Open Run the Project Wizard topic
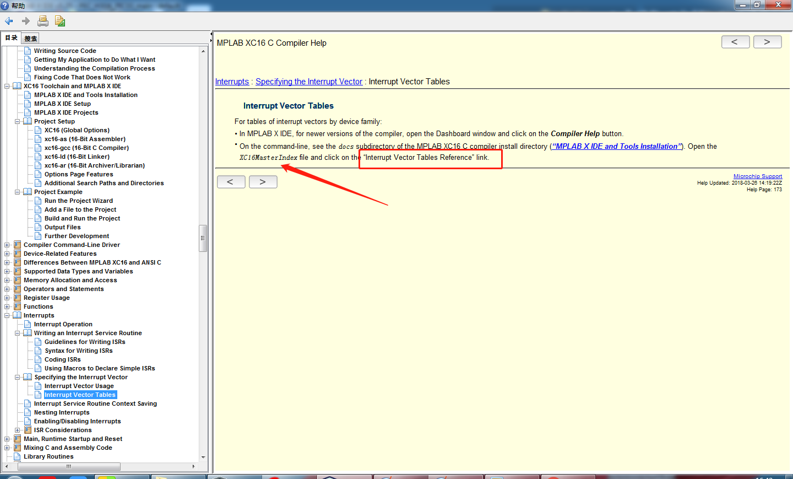The width and height of the screenshot is (793, 479). [x=79, y=201]
